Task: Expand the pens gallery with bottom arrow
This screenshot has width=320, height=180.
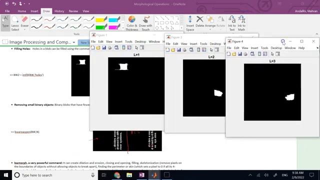Action: [123, 28]
